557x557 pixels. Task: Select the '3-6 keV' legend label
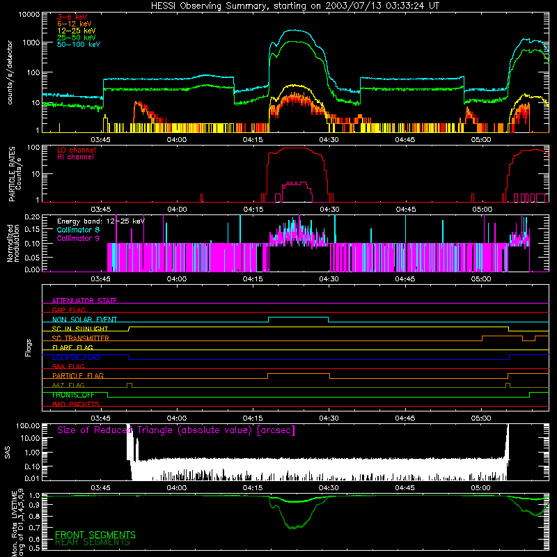click(72, 17)
